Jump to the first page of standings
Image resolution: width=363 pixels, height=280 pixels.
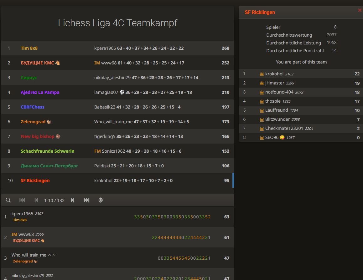point(22,200)
